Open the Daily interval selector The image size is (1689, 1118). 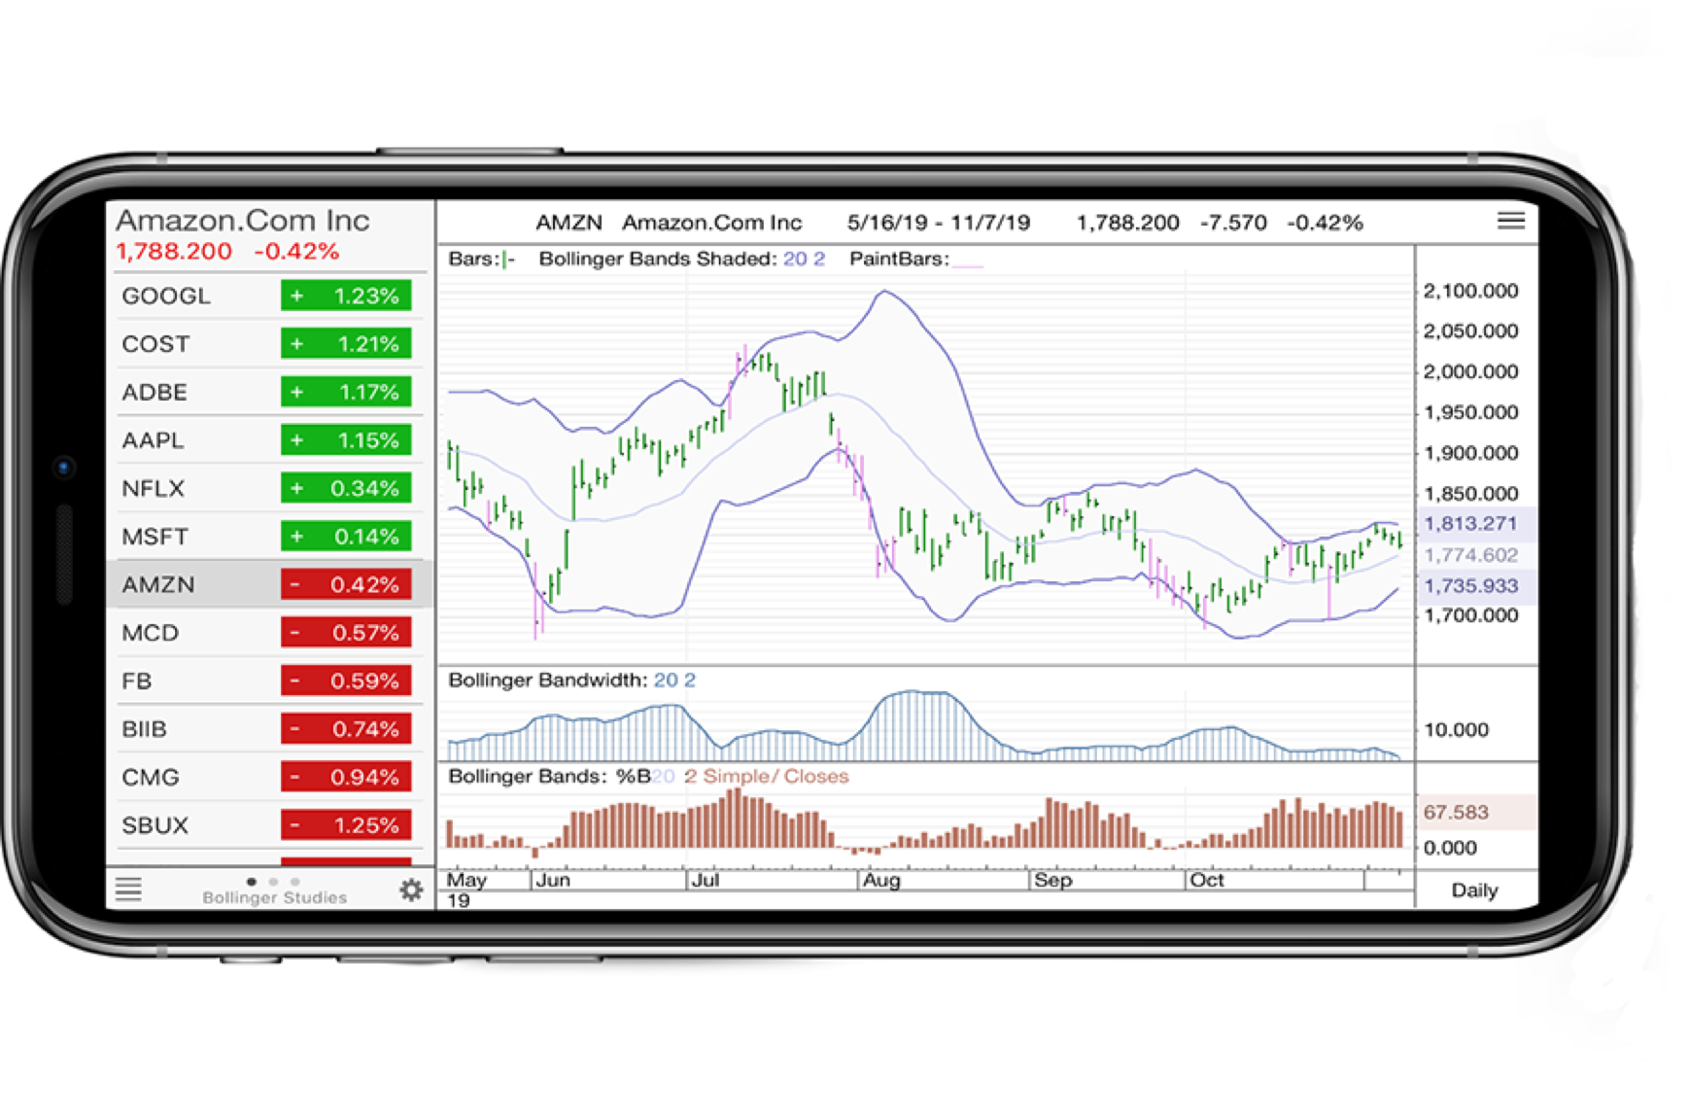(1473, 891)
